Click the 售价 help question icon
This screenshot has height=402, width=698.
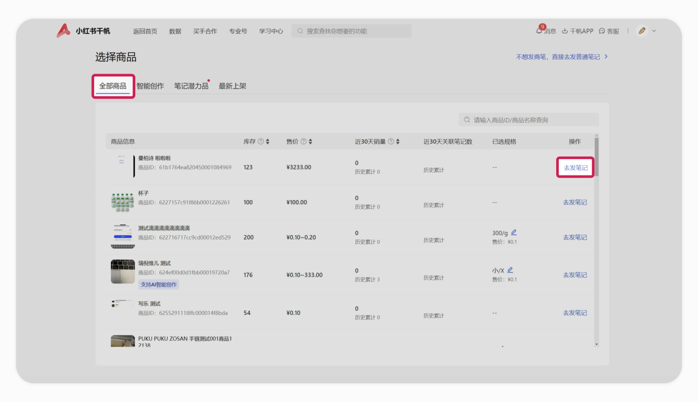(x=304, y=142)
